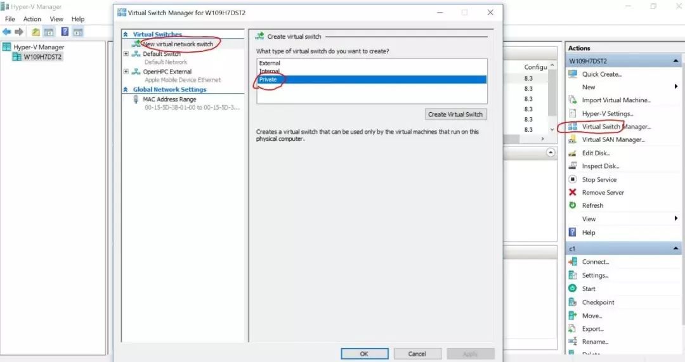Click the Export icon under c1

point(572,328)
